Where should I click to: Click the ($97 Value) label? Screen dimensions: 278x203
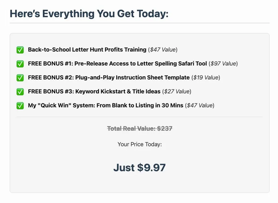tap(223, 64)
